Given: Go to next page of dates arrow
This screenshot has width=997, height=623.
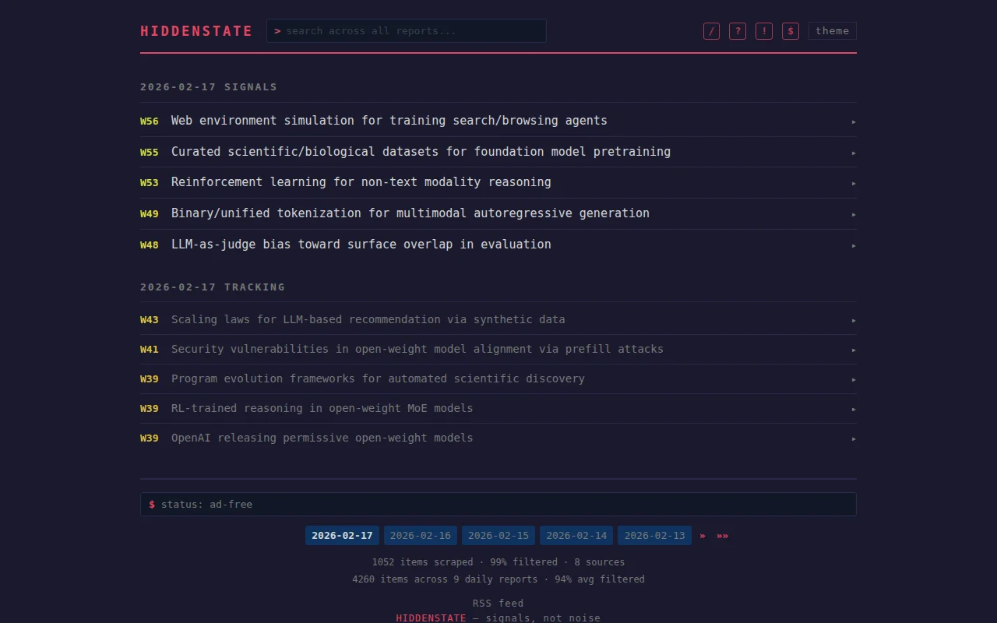Looking at the screenshot, I should [703, 536].
